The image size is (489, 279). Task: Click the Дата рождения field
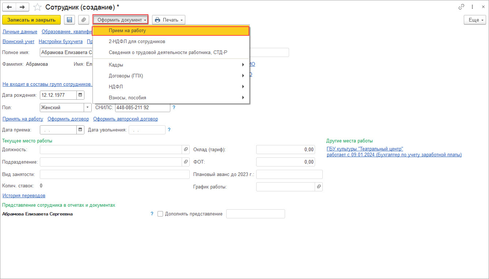coord(58,95)
